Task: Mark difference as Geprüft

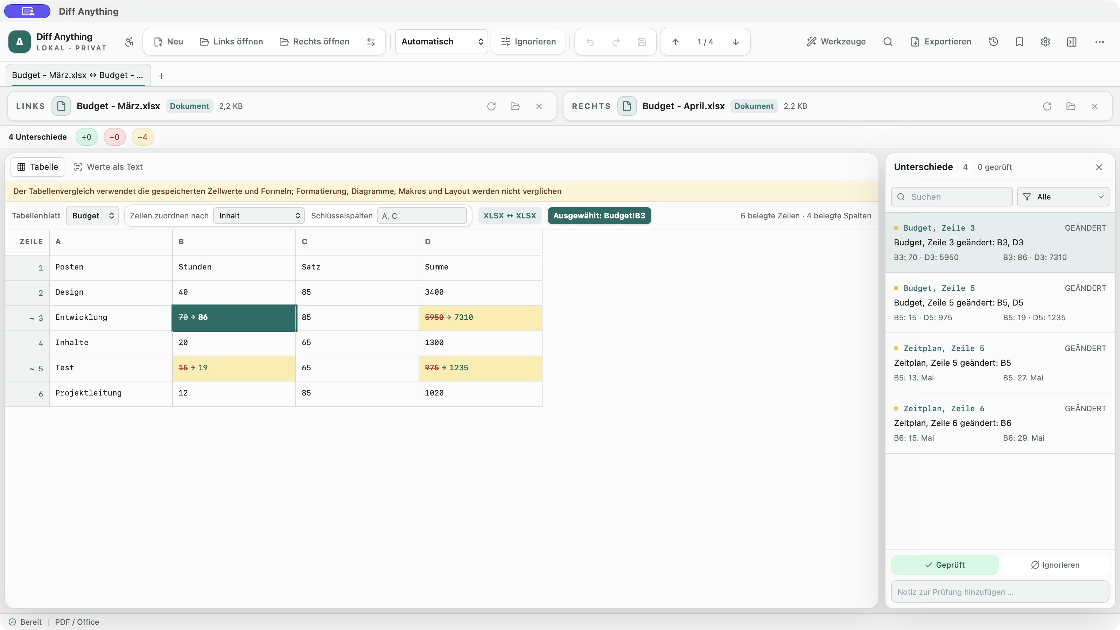Action: click(945, 565)
